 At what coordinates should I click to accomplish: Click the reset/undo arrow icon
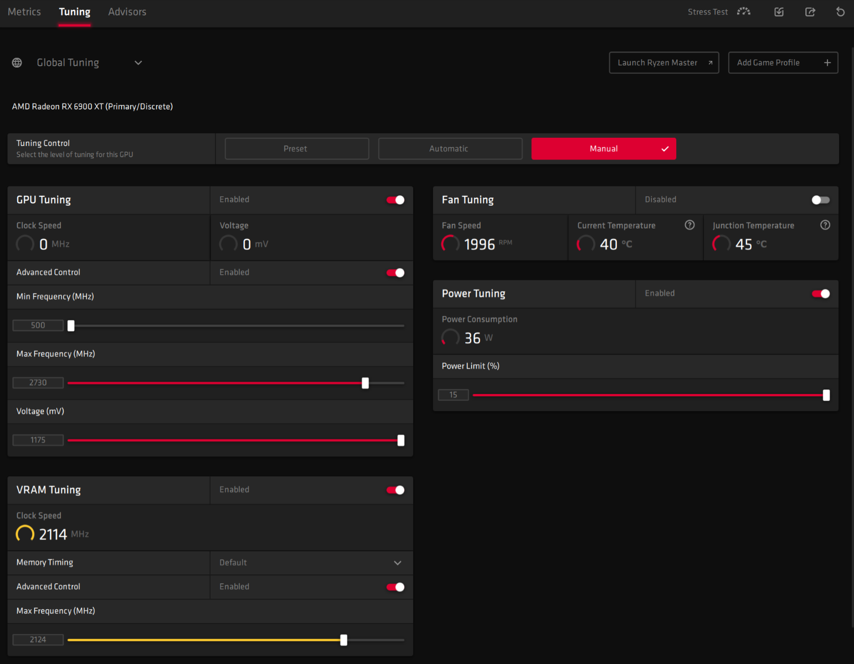pyautogui.click(x=840, y=12)
